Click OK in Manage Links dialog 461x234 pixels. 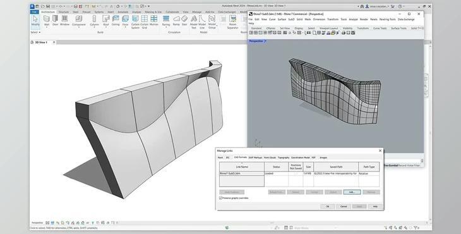(x=328, y=207)
